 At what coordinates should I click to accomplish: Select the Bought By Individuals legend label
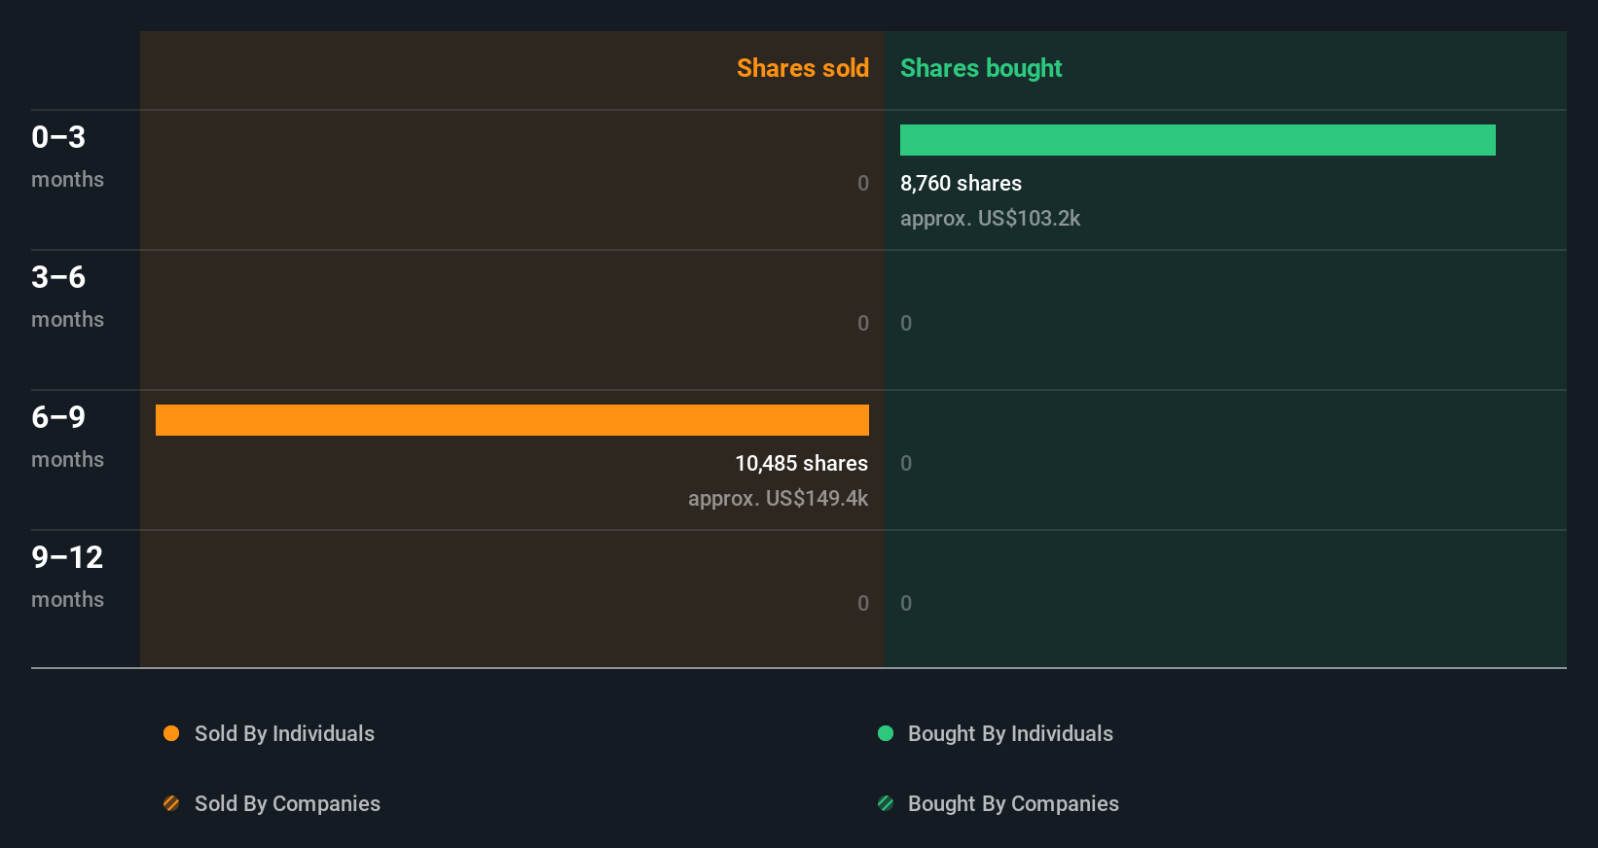click(1010, 733)
